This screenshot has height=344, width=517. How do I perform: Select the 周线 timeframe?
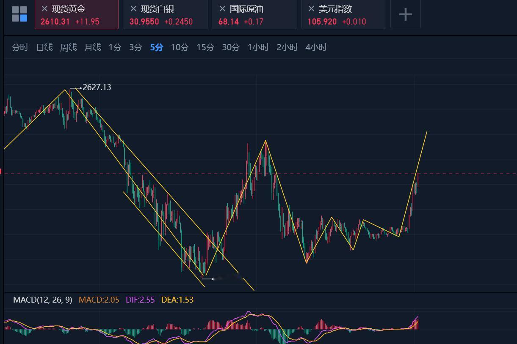(x=68, y=47)
